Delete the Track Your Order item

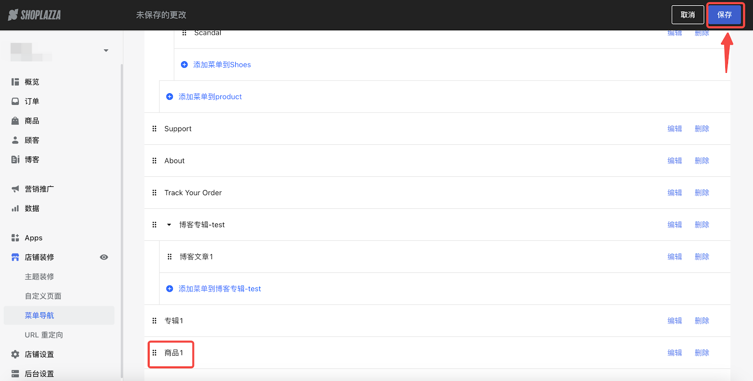(702, 192)
